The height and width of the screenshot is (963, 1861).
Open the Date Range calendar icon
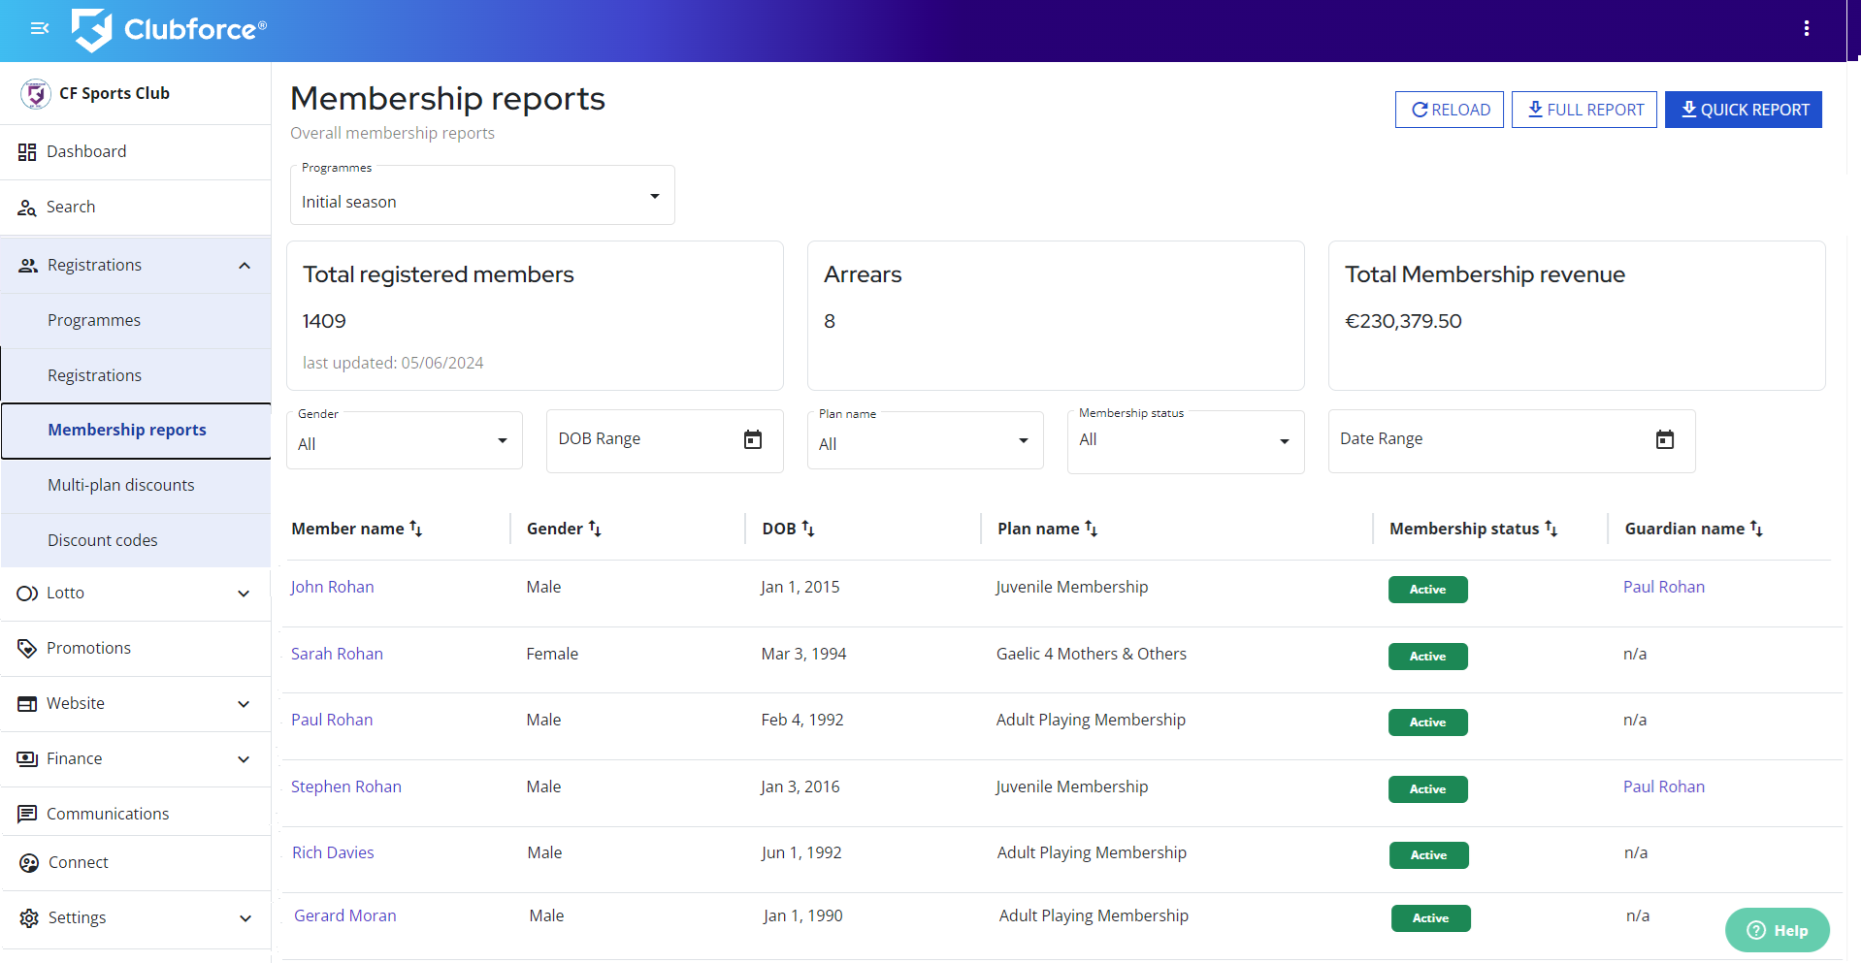click(1665, 440)
